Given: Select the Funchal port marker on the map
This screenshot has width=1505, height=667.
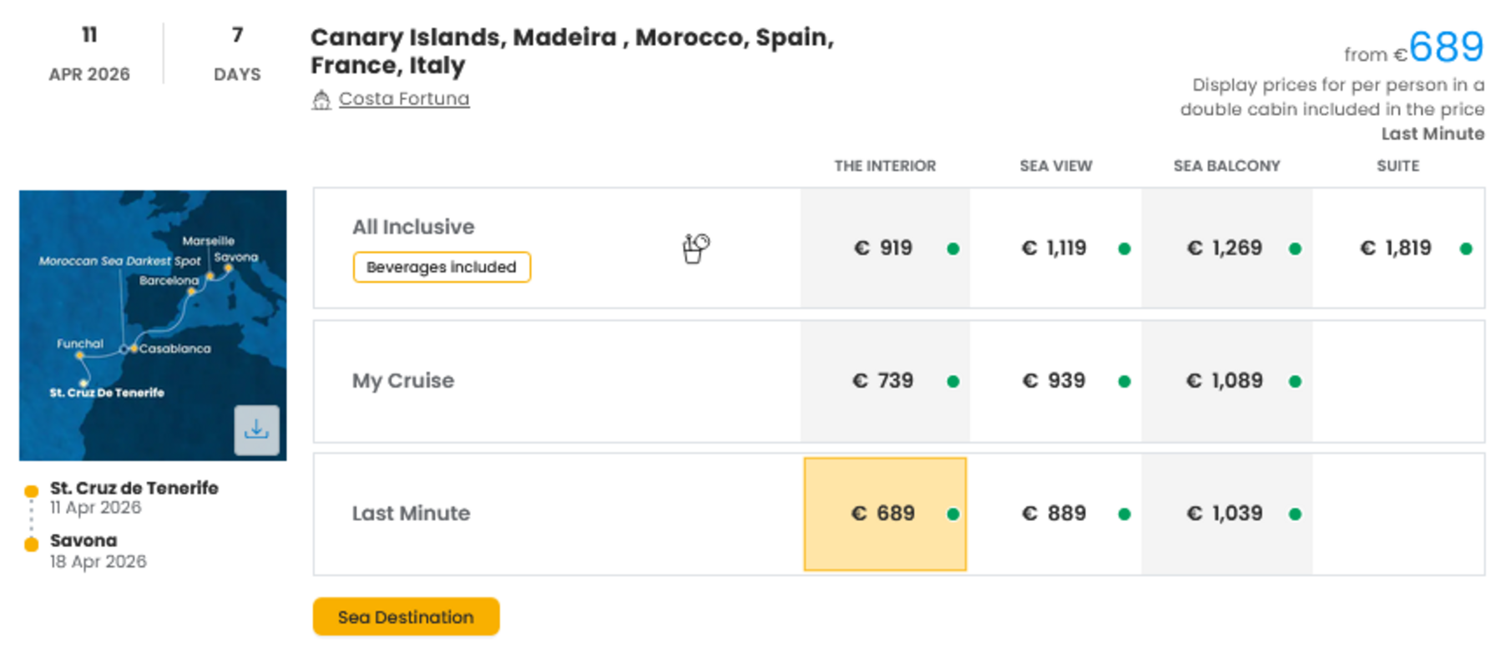Looking at the screenshot, I should (x=79, y=354).
